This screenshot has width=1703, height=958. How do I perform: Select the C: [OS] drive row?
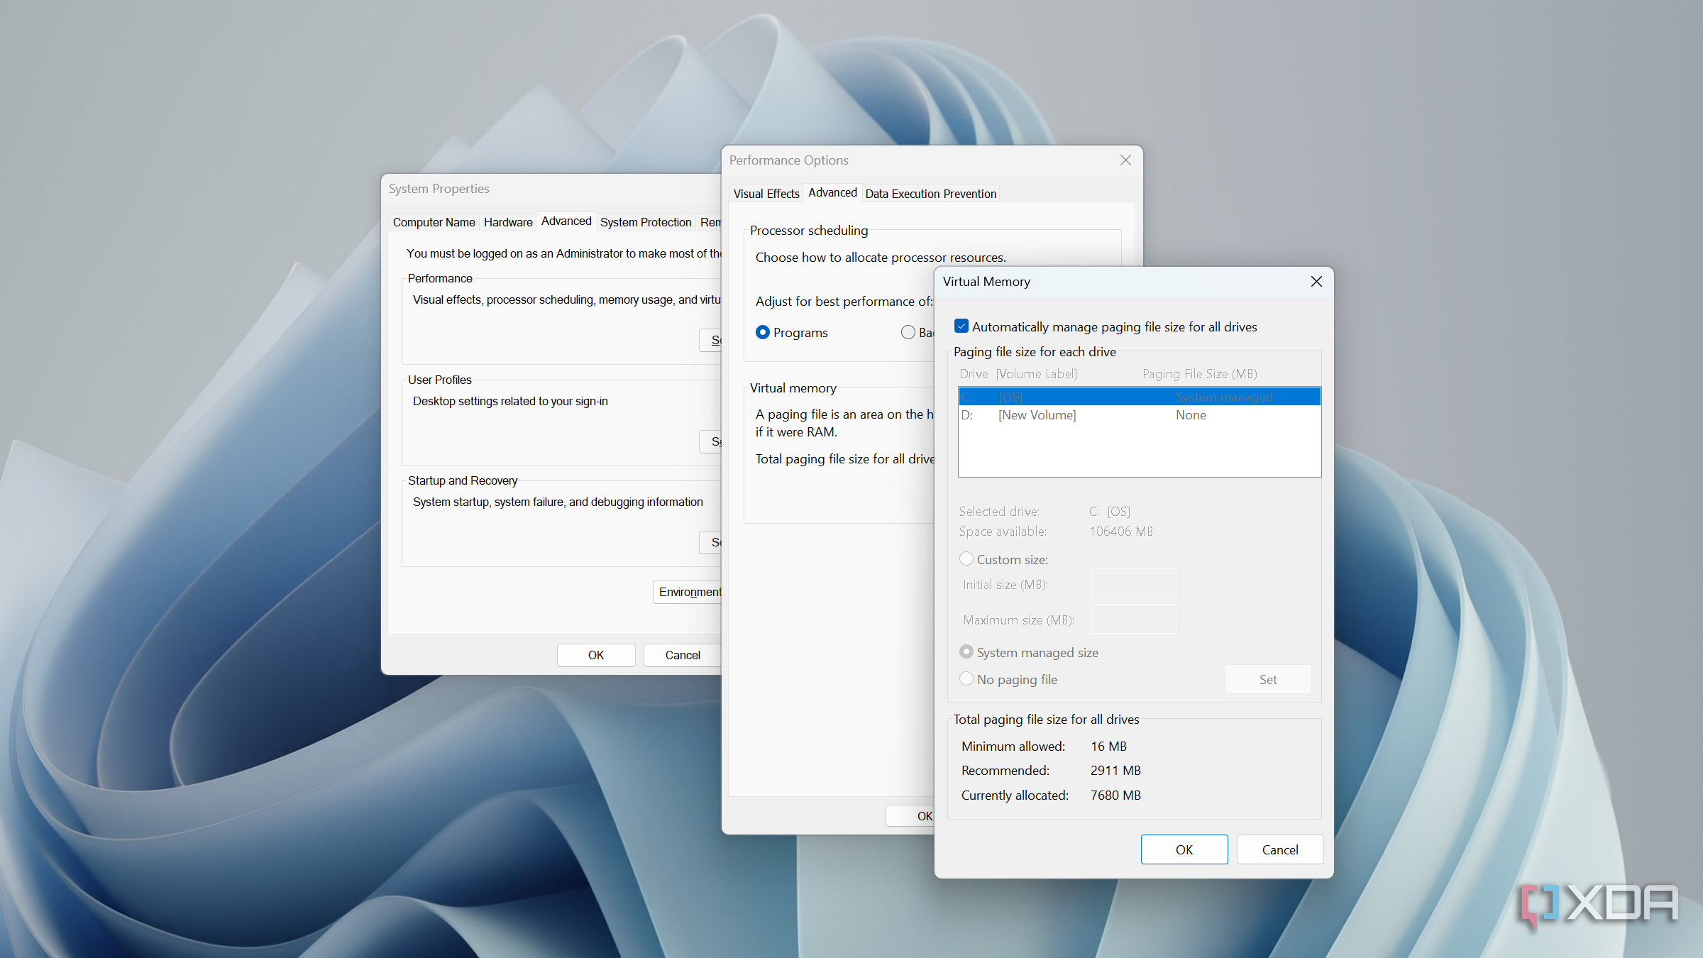click(x=1140, y=397)
